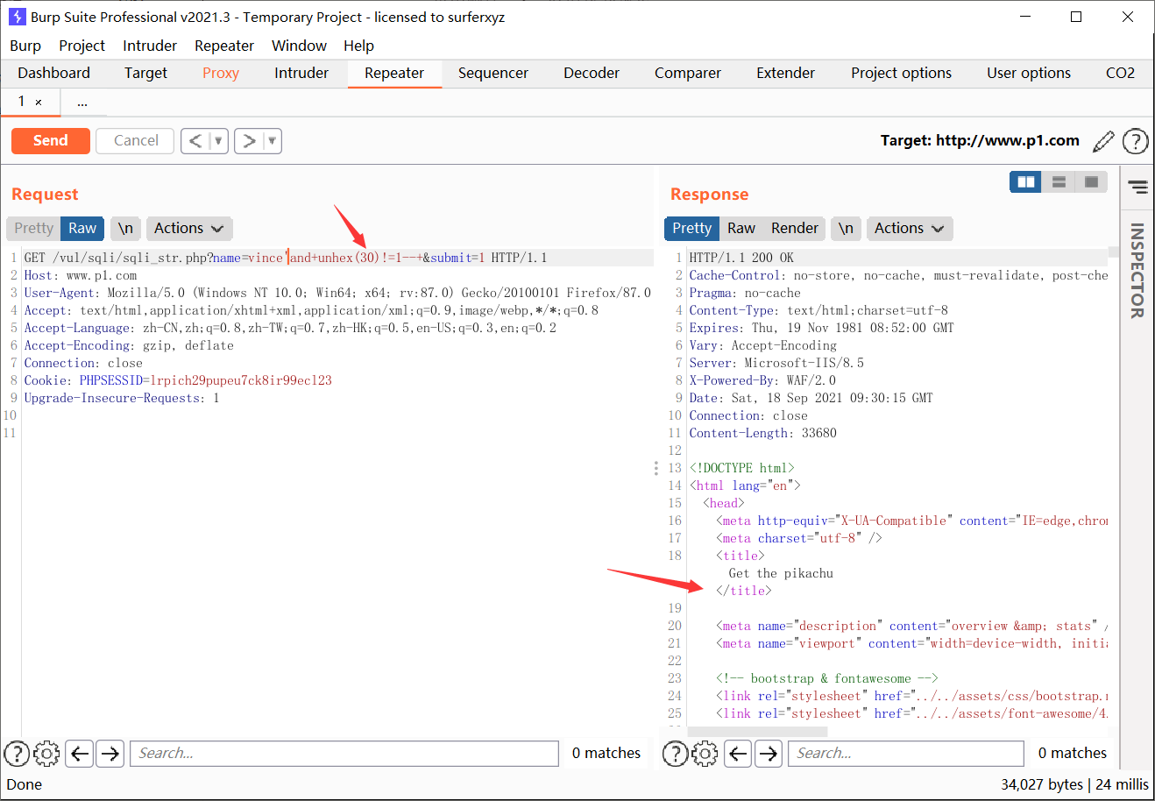Select Pretty view in Response panel
The image size is (1155, 801).
[691, 228]
